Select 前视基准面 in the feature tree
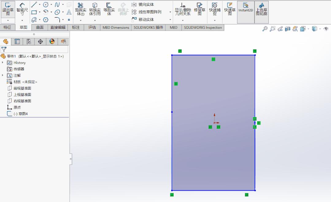Screen dimensions: 331x202 [x=21, y=88]
